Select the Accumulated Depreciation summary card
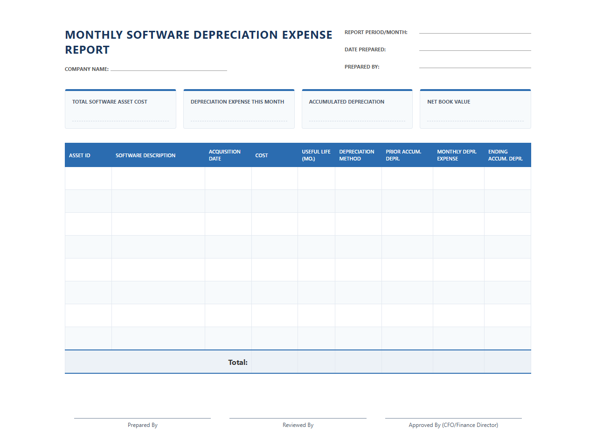Viewport: 596px width, 447px height. point(357,109)
